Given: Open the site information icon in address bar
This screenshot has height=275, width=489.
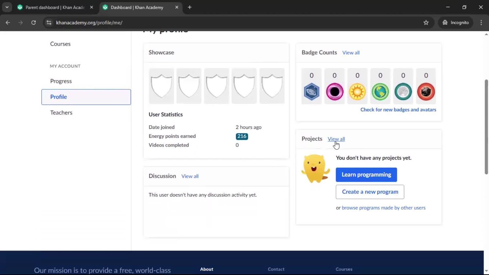Looking at the screenshot, I should 49,23.
